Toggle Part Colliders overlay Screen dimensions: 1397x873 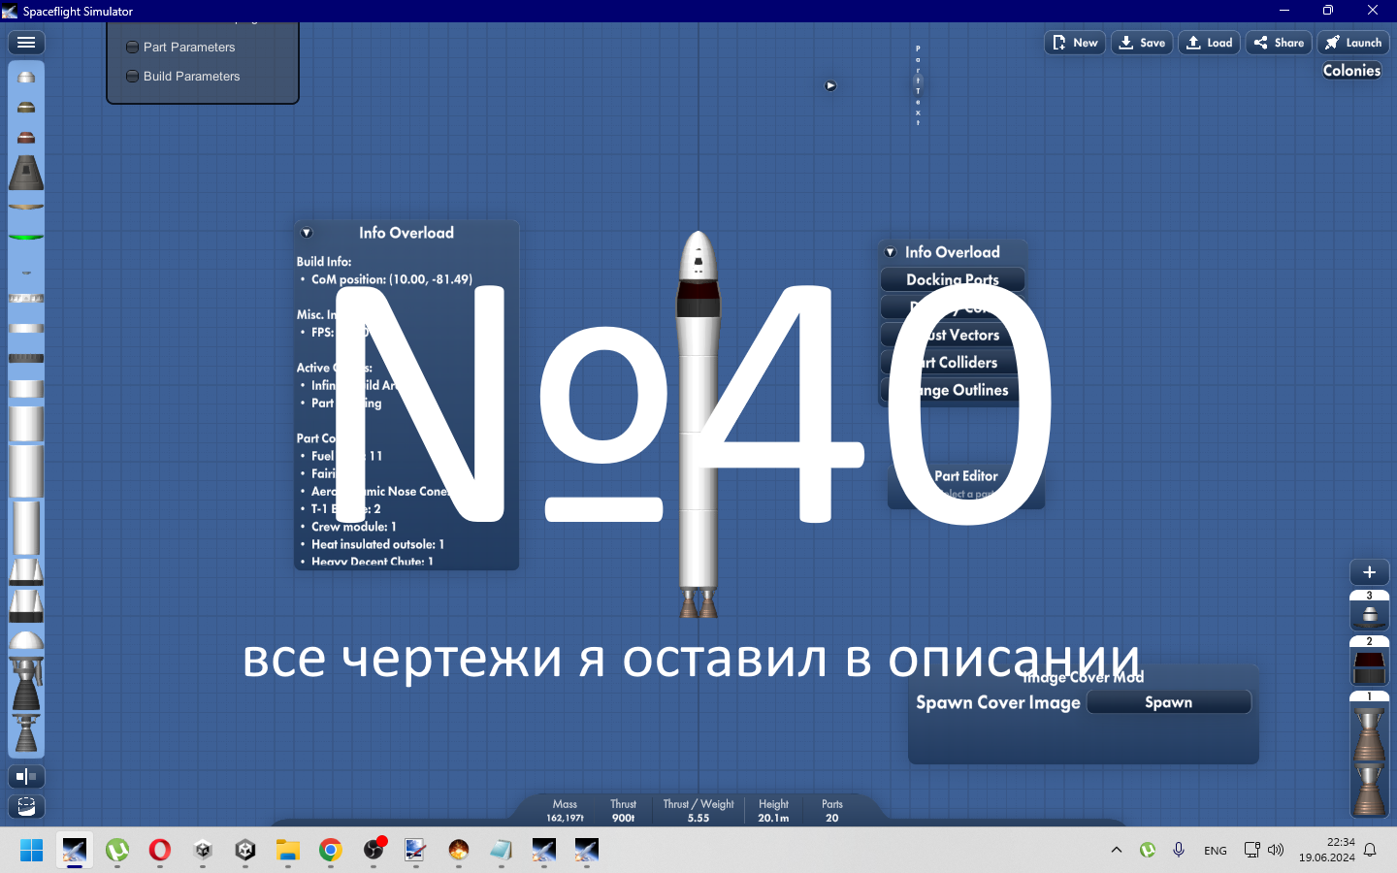[953, 362]
